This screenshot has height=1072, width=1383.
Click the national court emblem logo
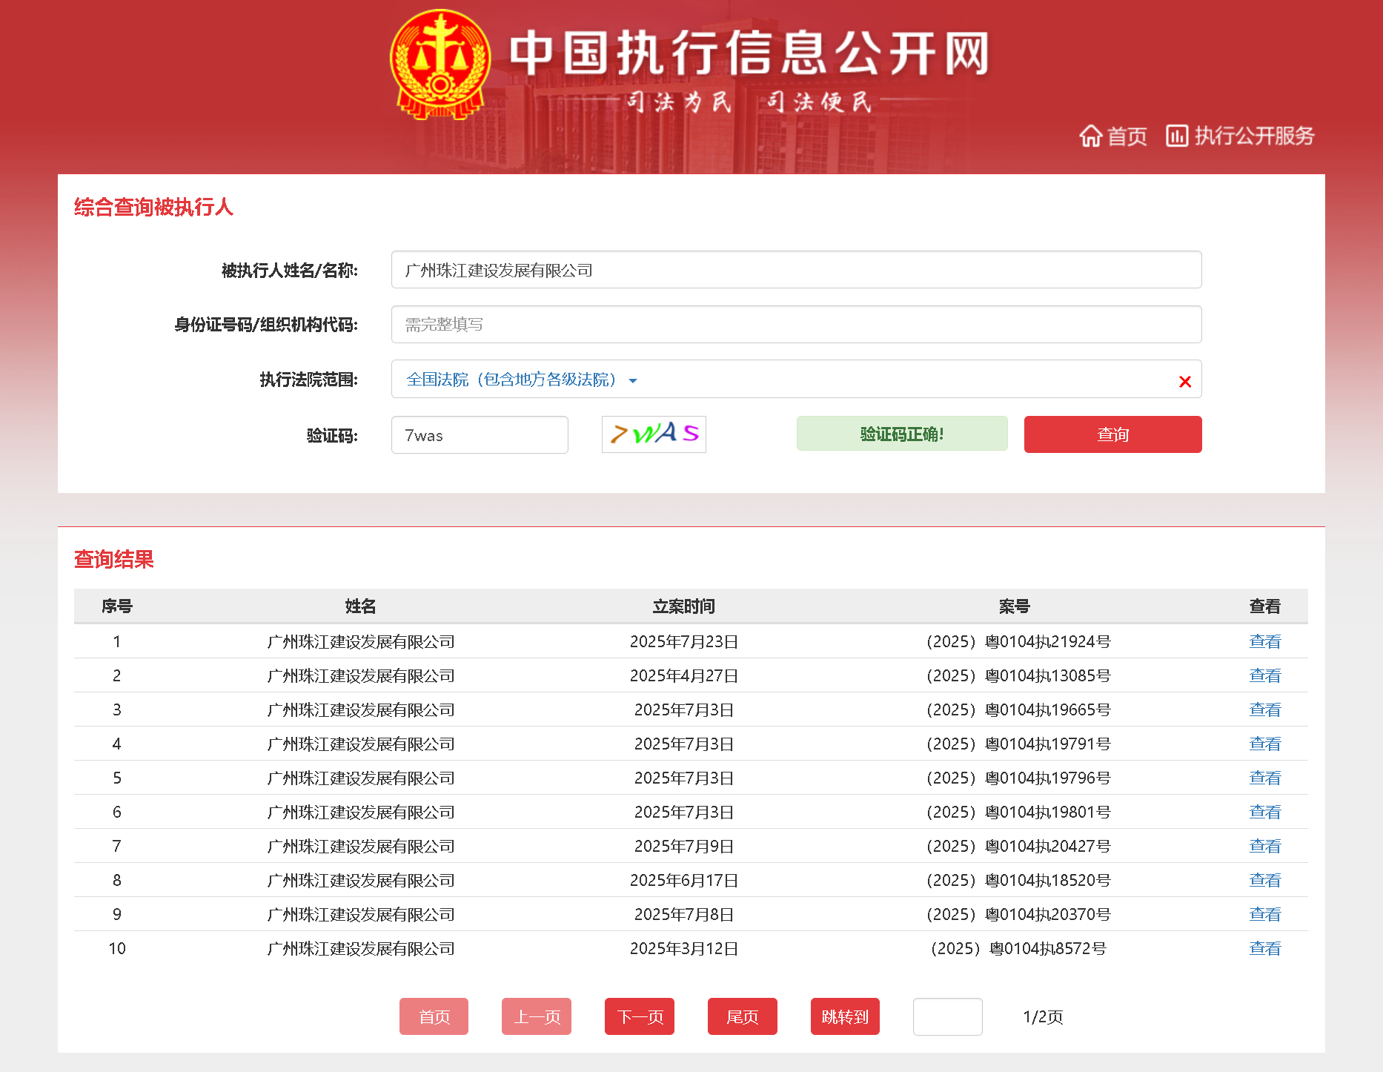point(440,64)
